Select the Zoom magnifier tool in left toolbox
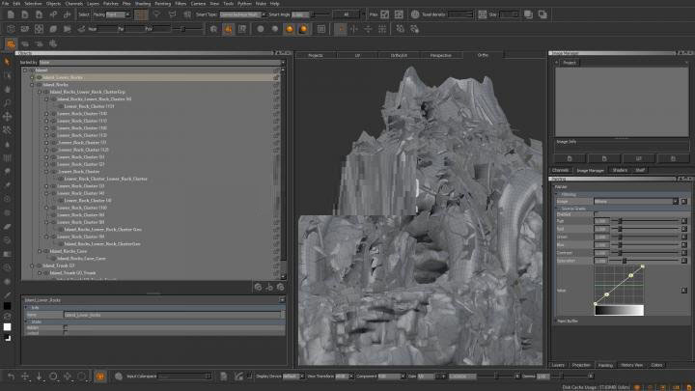695x391 pixels. pos(7,103)
